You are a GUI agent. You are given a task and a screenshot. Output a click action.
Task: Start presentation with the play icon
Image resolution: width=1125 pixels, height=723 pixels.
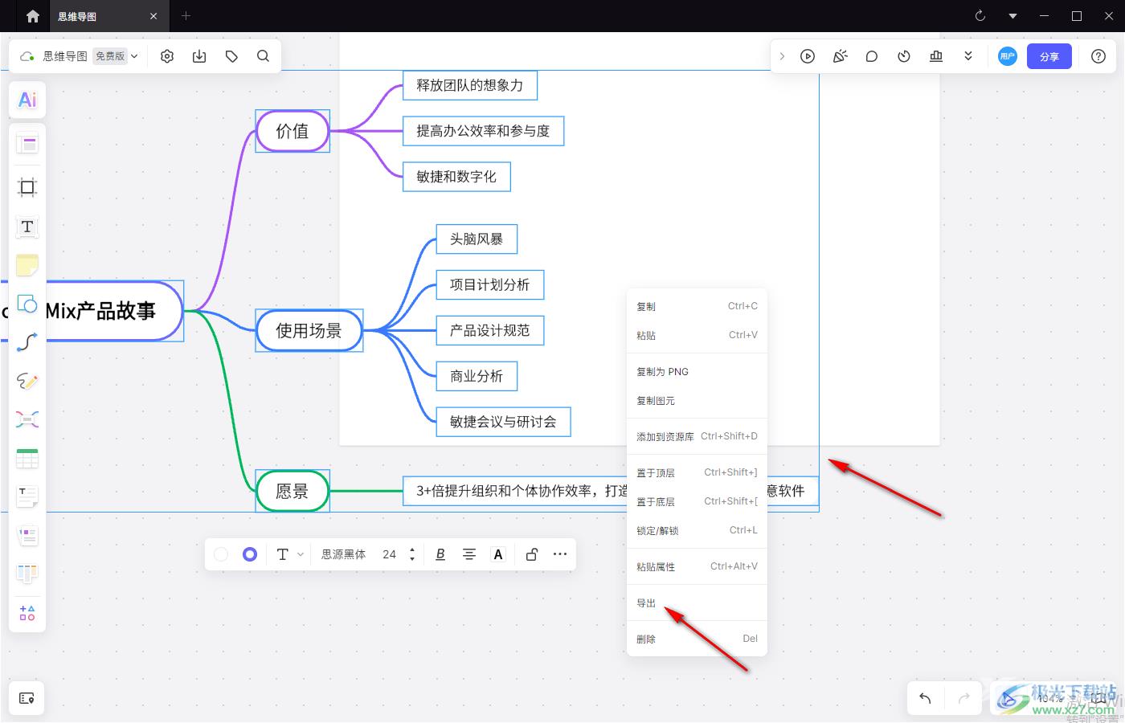pos(808,56)
